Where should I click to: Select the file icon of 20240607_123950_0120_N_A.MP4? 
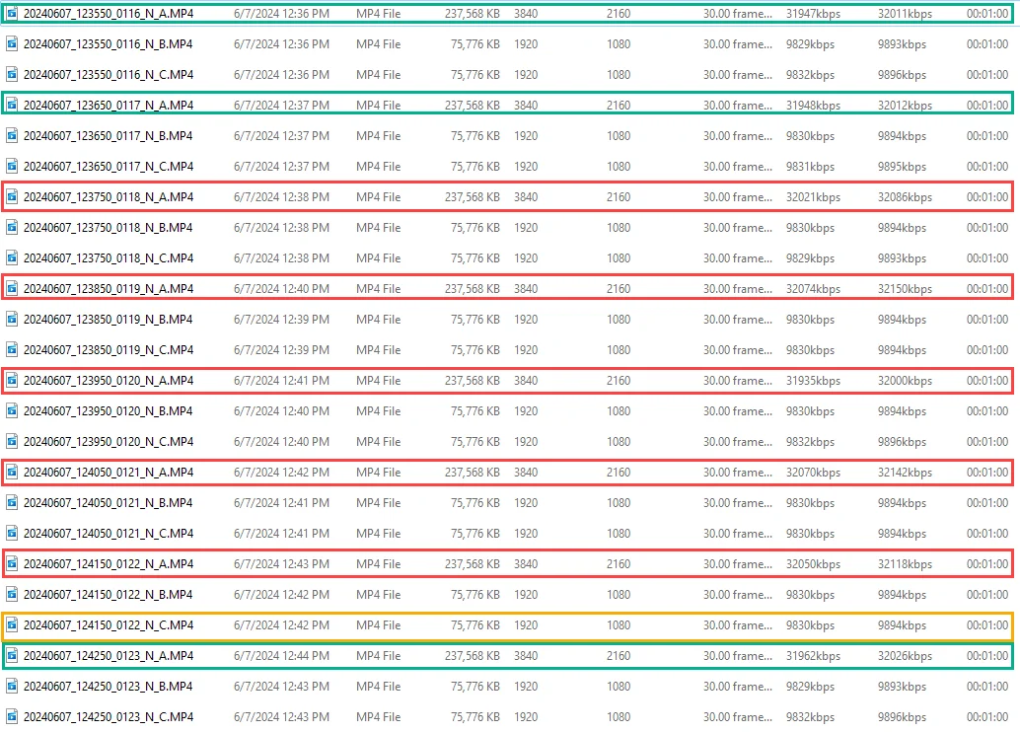(12, 381)
